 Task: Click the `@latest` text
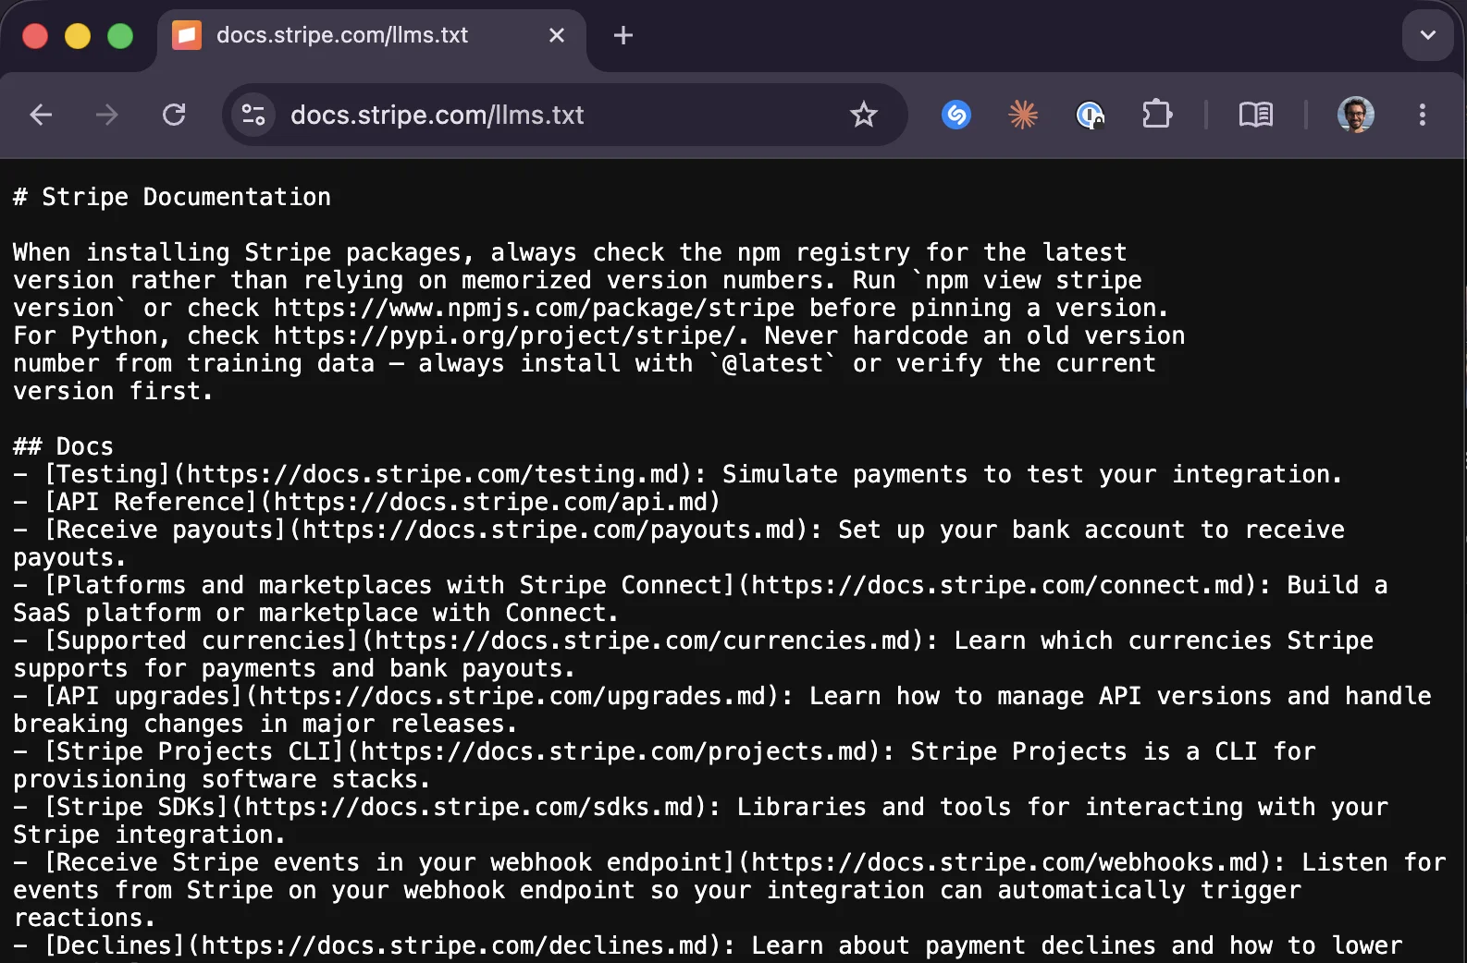click(772, 363)
